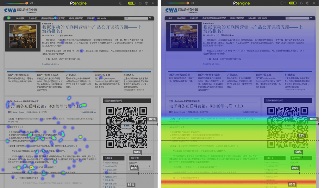This screenshot has width=324, height=188.
Task: Click the search input field in right page
Action: click(297, 18)
